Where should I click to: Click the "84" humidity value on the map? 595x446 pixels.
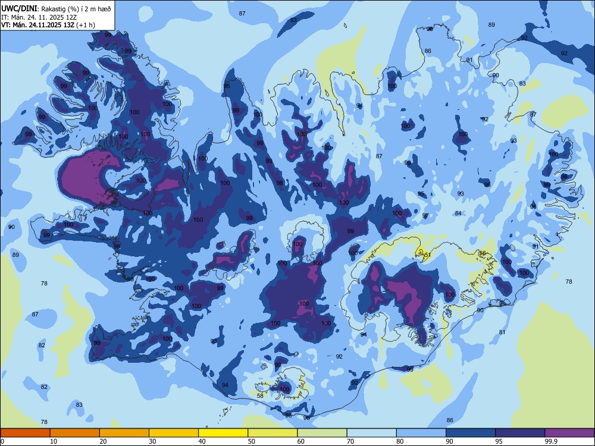click(x=458, y=213)
